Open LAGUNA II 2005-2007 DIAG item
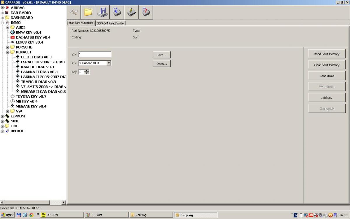The height and width of the screenshot is (219, 350). (x=43, y=77)
